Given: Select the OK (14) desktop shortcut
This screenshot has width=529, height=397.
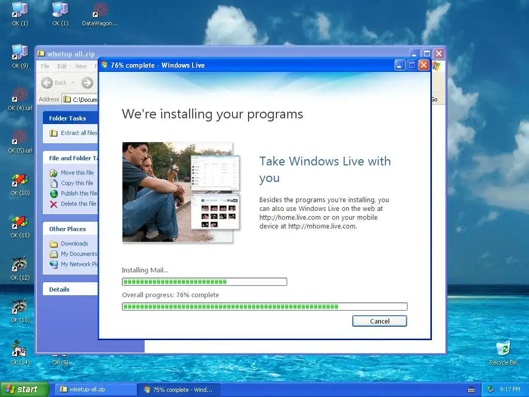Looking at the screenshot, I should (20, 354).
